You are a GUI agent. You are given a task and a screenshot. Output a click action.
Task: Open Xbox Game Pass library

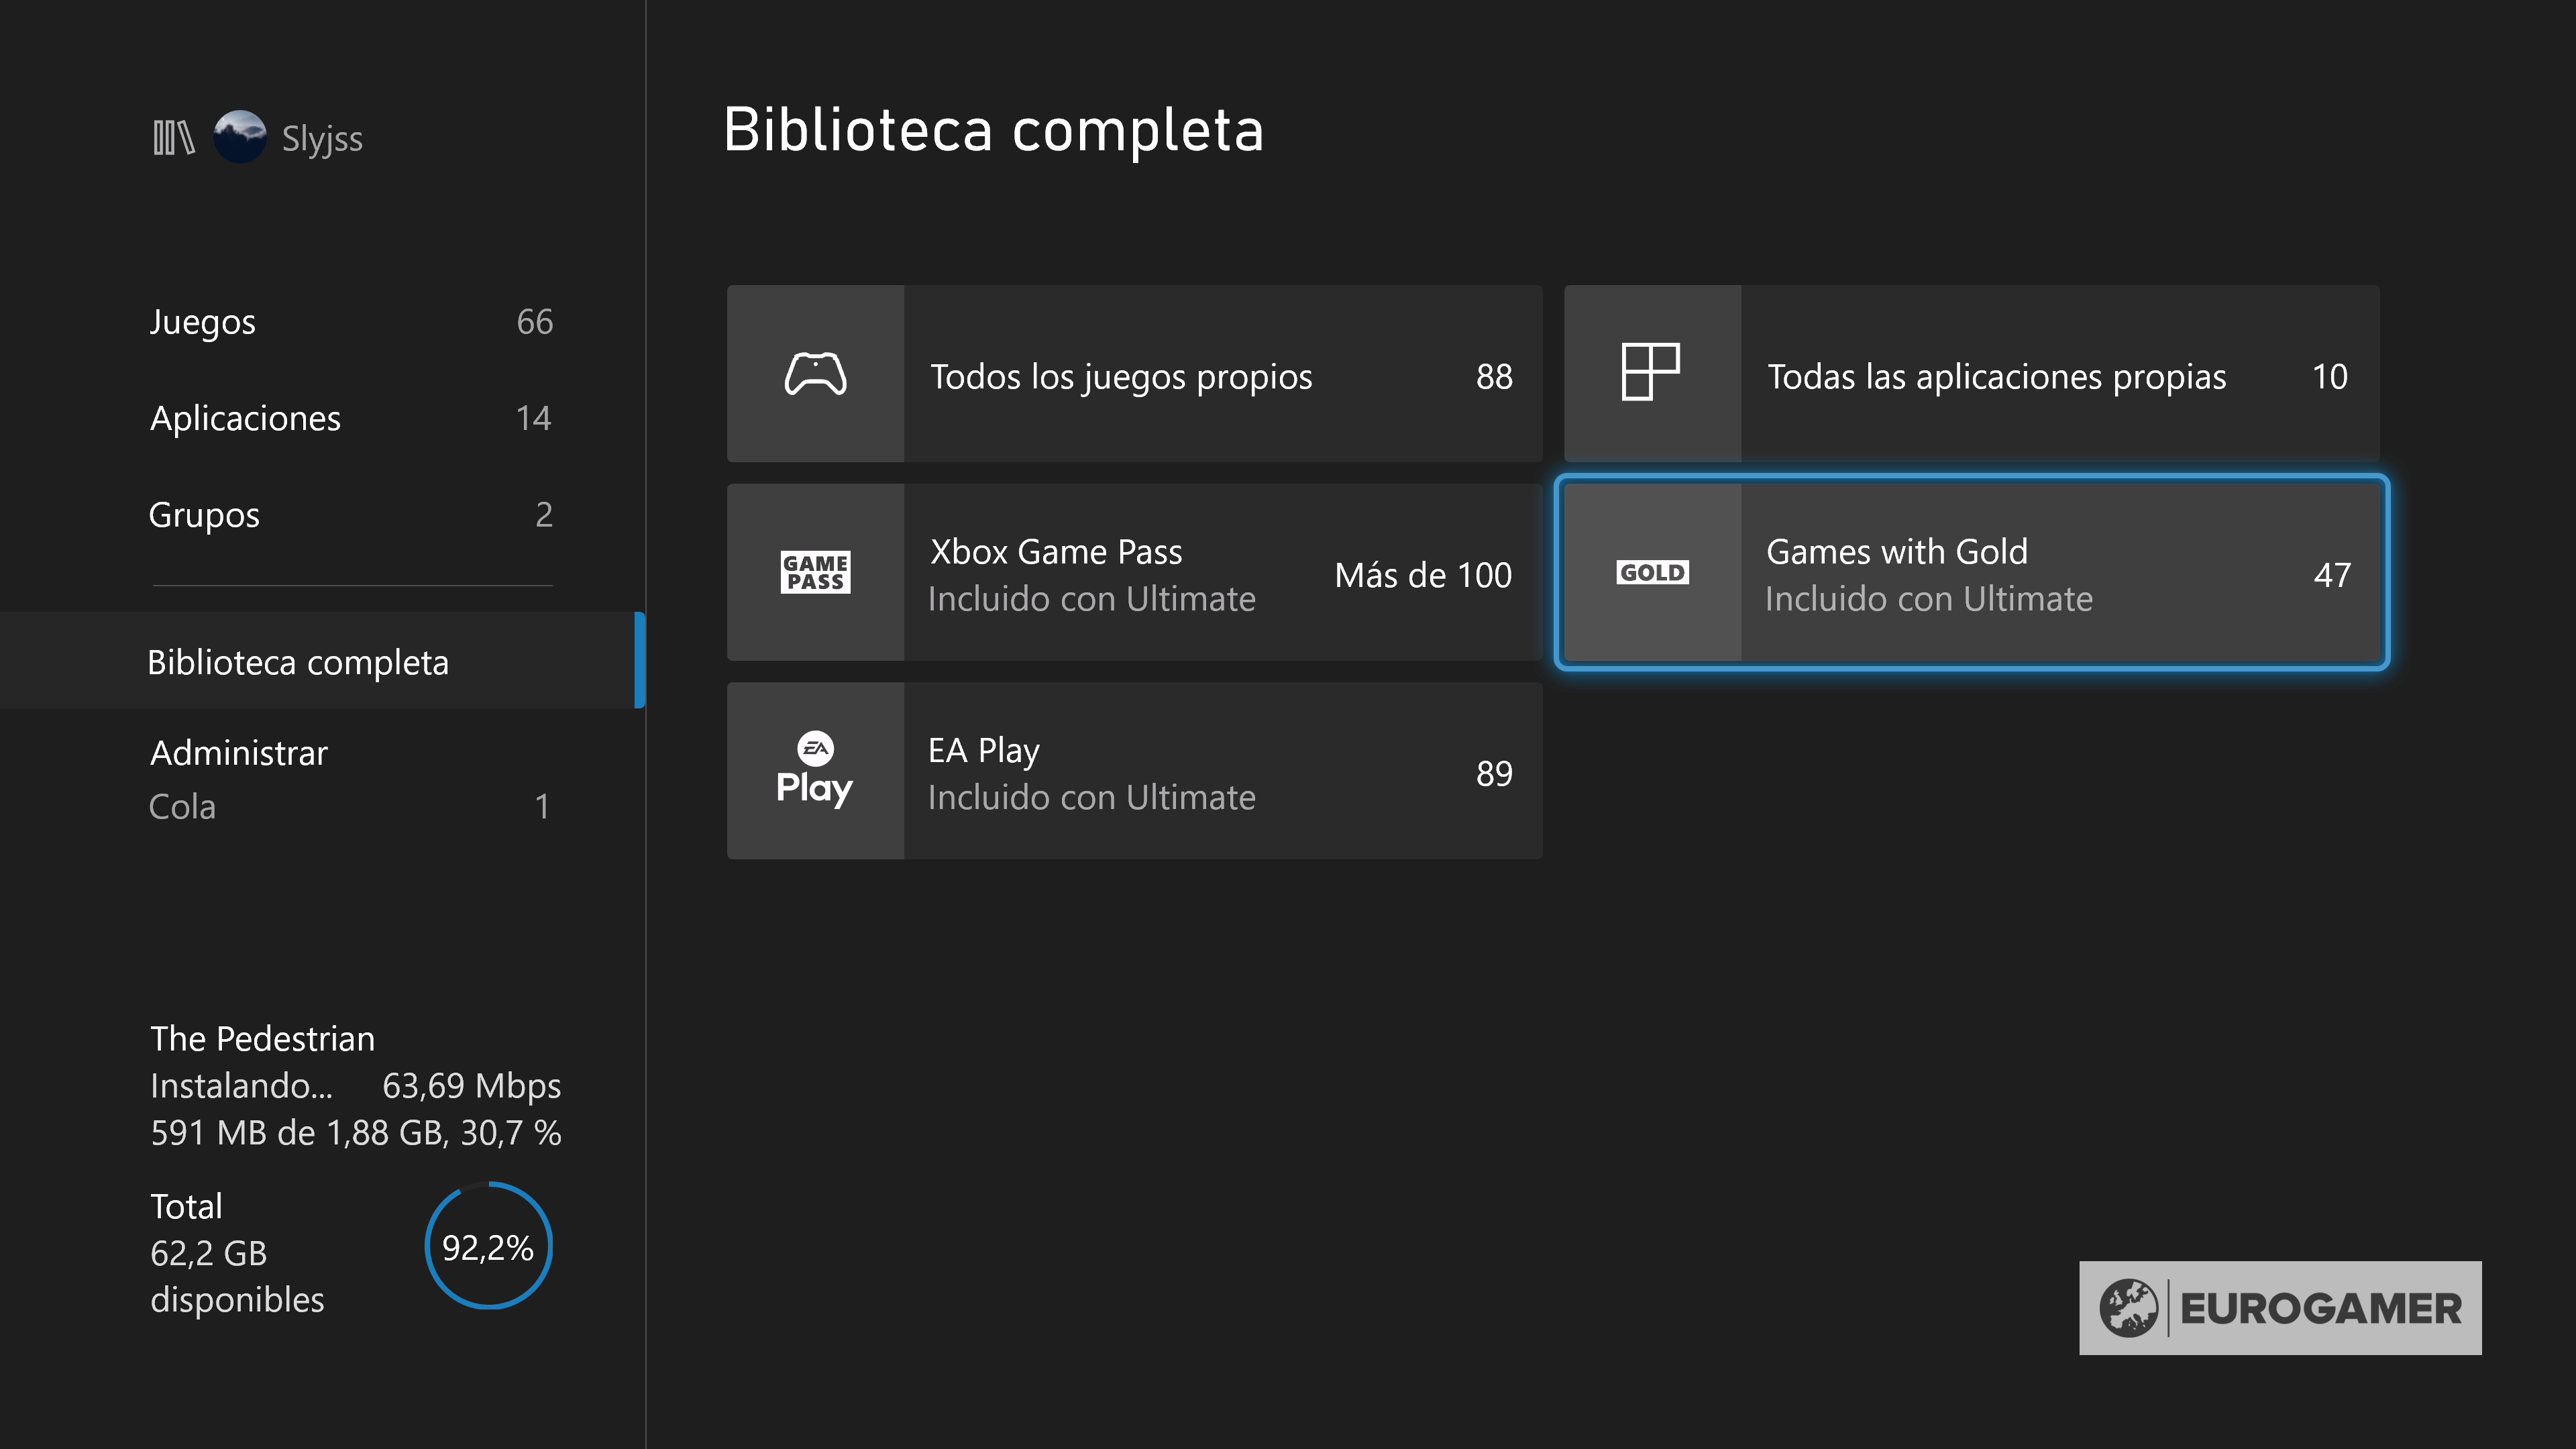pyautogui.click(x=1134, y=573)
